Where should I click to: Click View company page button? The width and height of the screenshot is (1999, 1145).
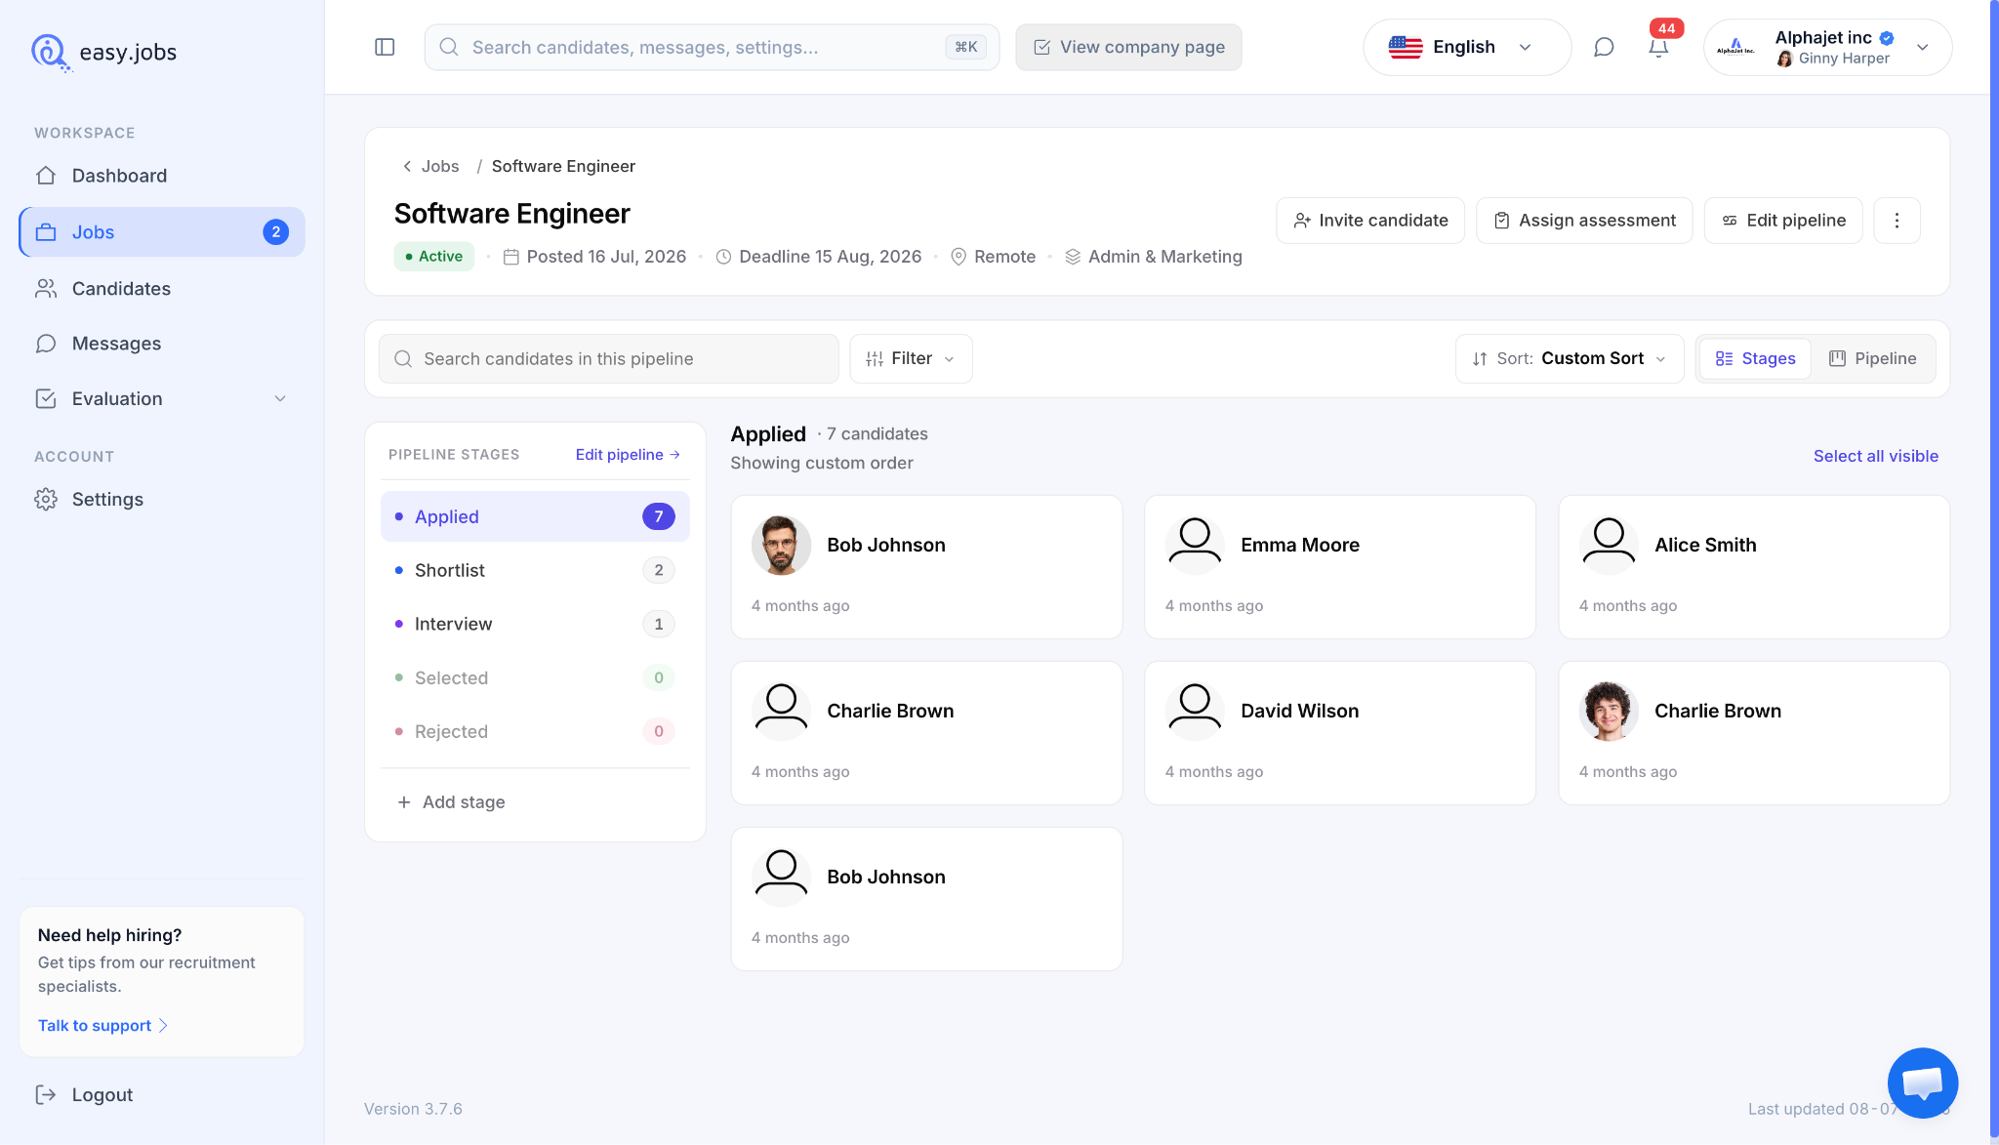click(x=1128, y=47)
